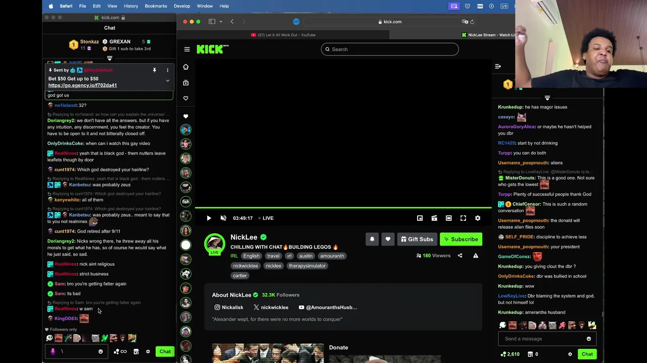The height and width of the screenshot is (363, 647).
Task: Open Home icon in Kick sidebar
Action: pyautogui.click(x=186, y=67)
